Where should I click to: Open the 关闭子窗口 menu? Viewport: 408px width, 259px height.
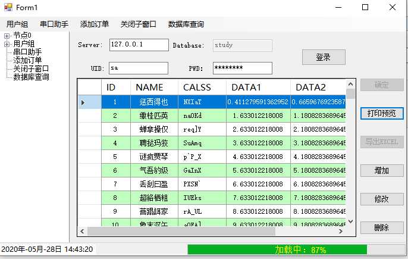tap(138, 24)
